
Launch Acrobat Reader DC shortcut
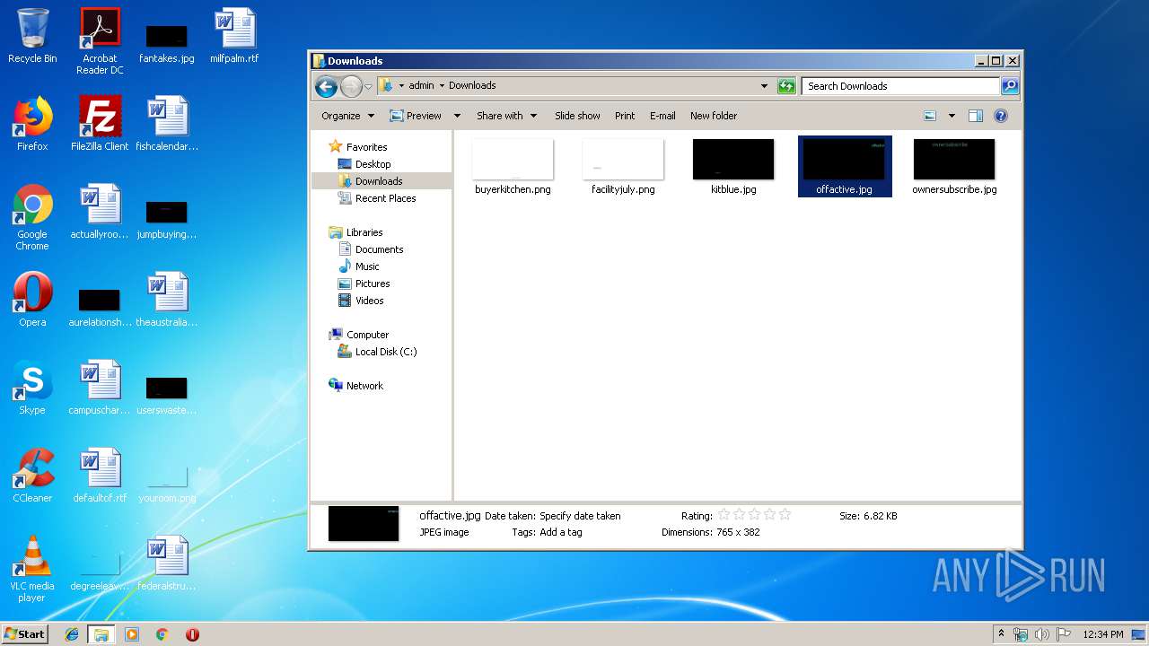(100, 40)
